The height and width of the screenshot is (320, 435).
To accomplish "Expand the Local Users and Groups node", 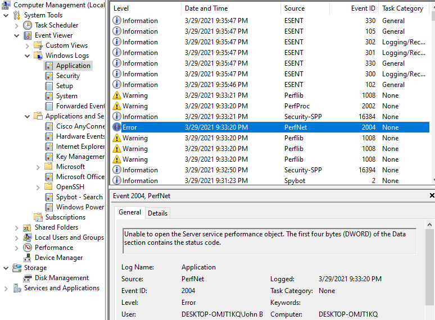I will (x=16, y=237).
